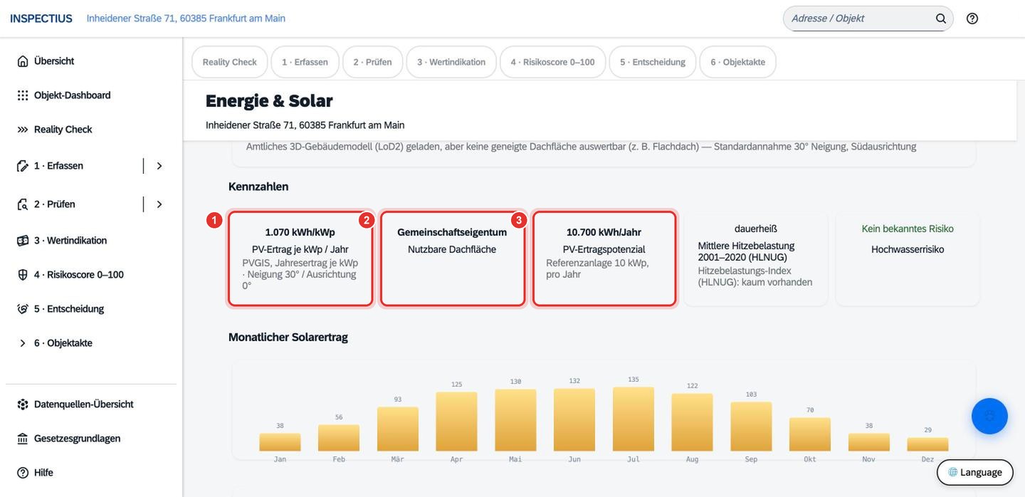Click the dauerheiß heat card

756,258
